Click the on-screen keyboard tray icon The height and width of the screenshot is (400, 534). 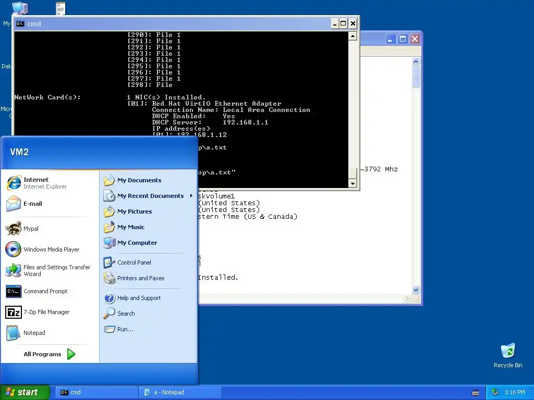point(476,393)
